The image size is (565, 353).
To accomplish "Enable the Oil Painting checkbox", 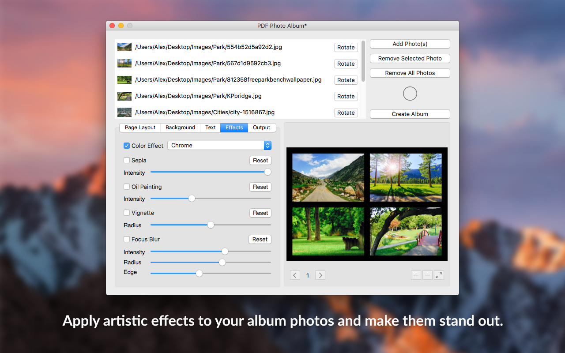I will (127, 187).
